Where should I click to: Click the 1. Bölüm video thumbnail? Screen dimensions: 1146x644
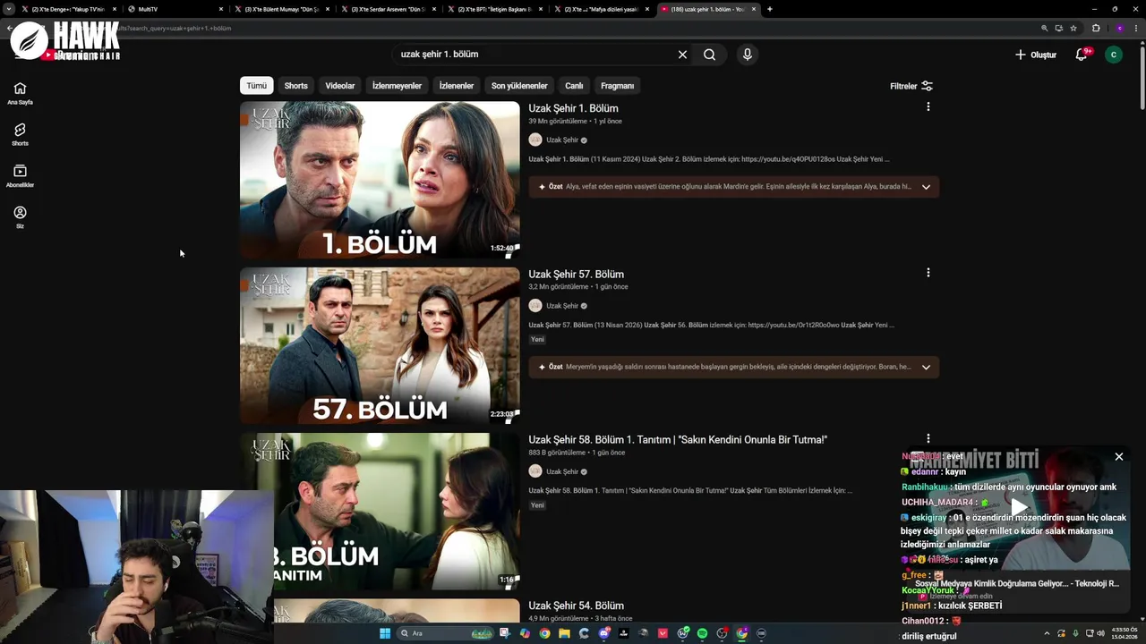[380, 180]
